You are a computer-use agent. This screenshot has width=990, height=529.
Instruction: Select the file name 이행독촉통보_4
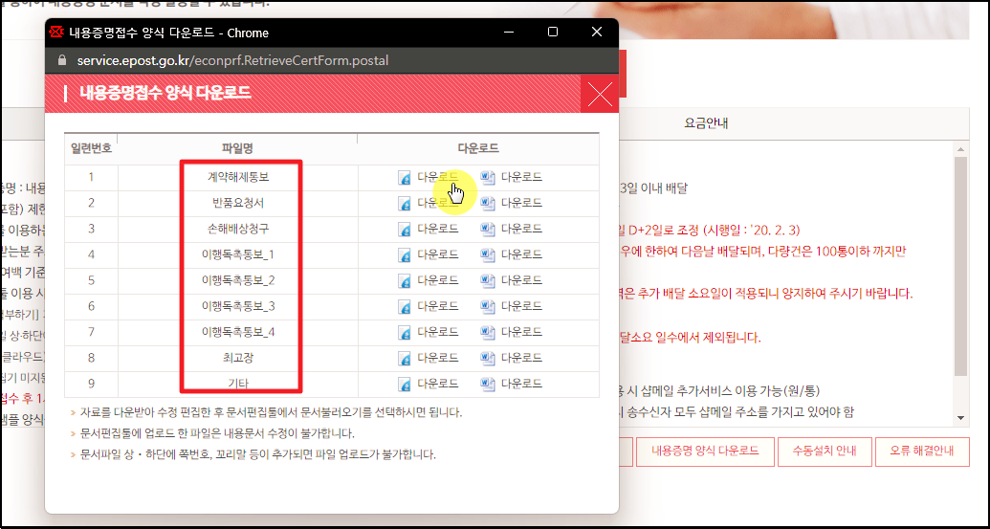coord(238,332)
